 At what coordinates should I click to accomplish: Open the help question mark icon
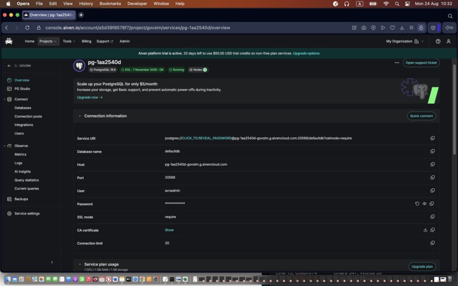(x=438, y=41)
